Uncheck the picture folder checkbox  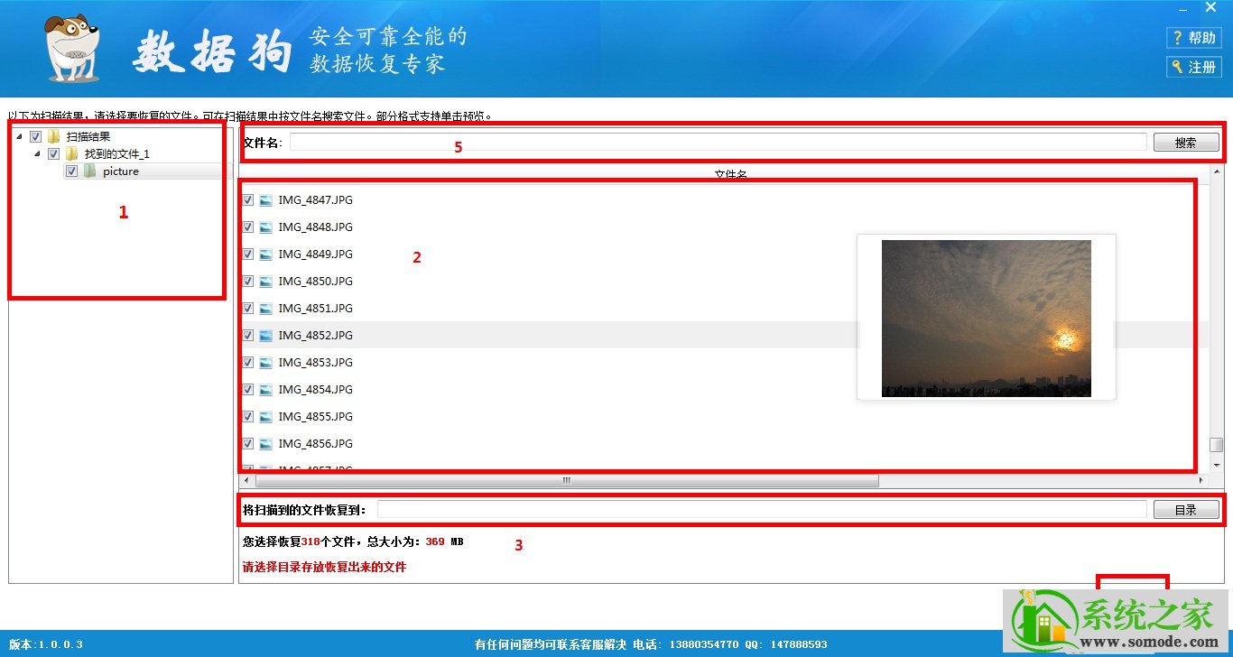(x=72, y=171)
